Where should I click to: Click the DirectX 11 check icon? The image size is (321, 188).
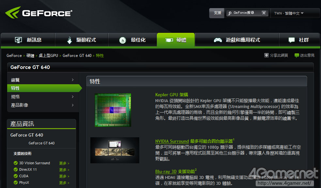point(16,169)
